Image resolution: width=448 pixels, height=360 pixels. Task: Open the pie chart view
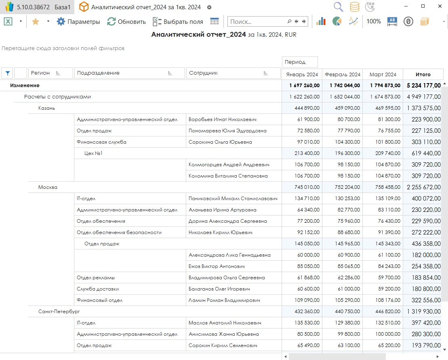pyautogui.click(x=337, y=22)
